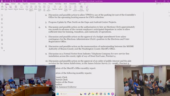
Task: Open the sidebar panel with the overlapping-pages icon
Action: (2, 48)
